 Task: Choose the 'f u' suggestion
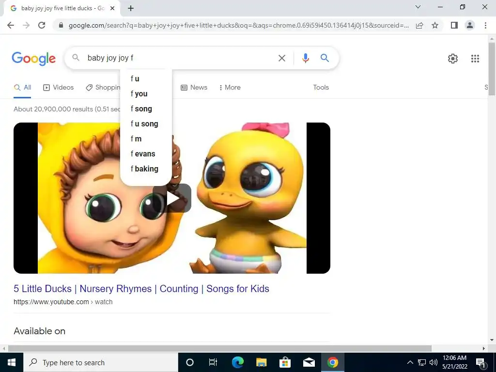pos(146,79)
